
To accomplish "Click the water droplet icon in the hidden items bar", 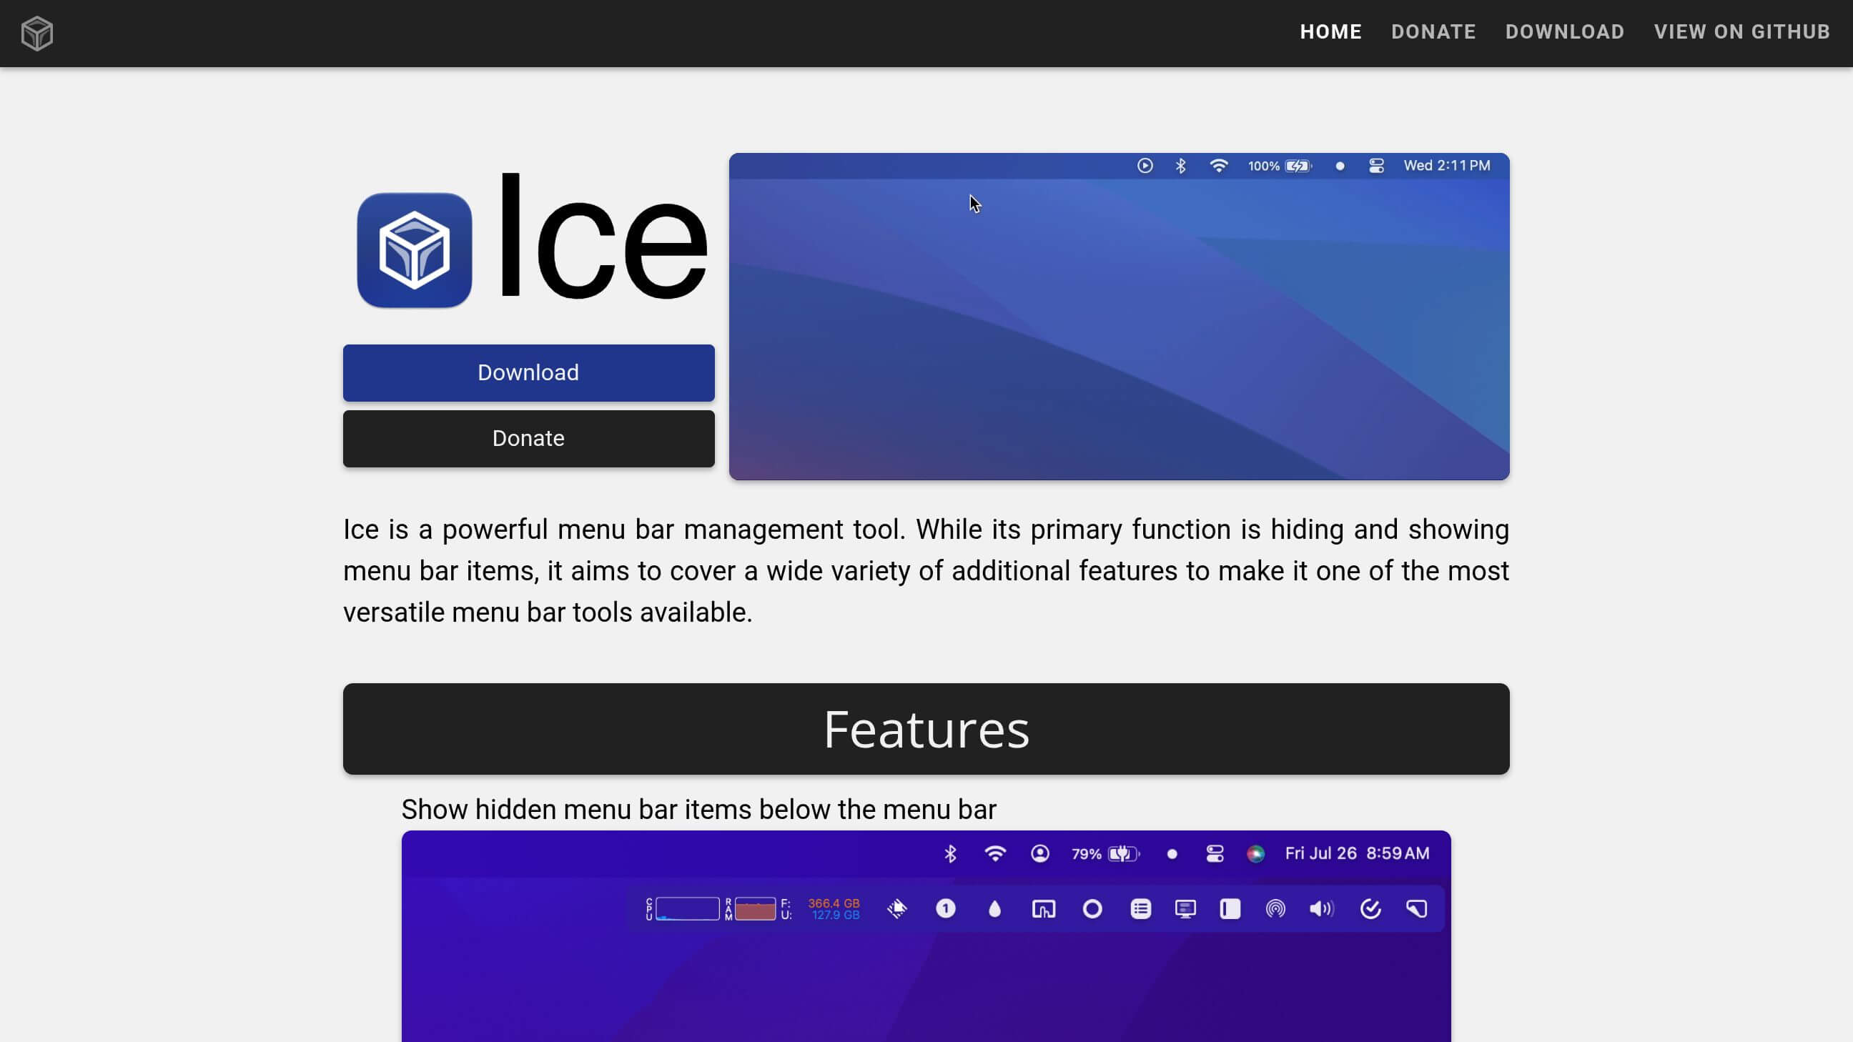I will pyautogui.click(x=995, y=909).
